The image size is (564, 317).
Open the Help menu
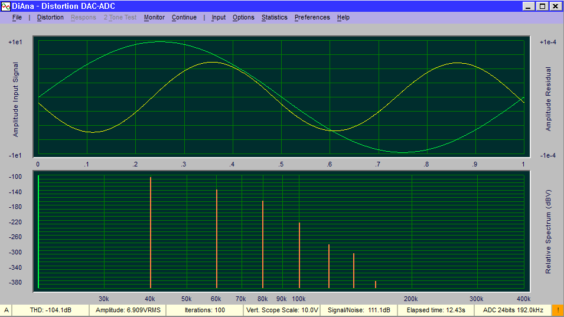(343, 17)
